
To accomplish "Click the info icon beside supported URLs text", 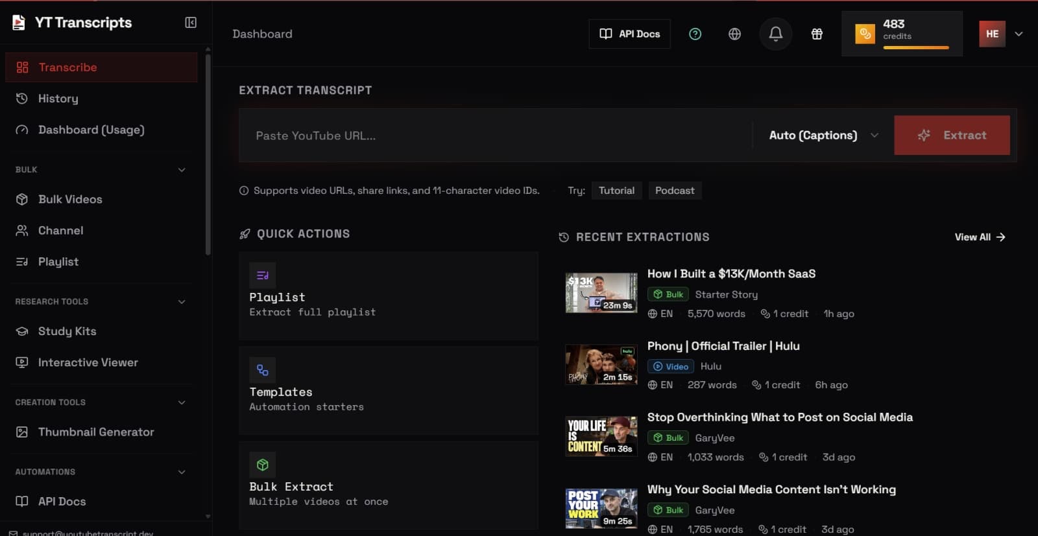I will [244, 191].
